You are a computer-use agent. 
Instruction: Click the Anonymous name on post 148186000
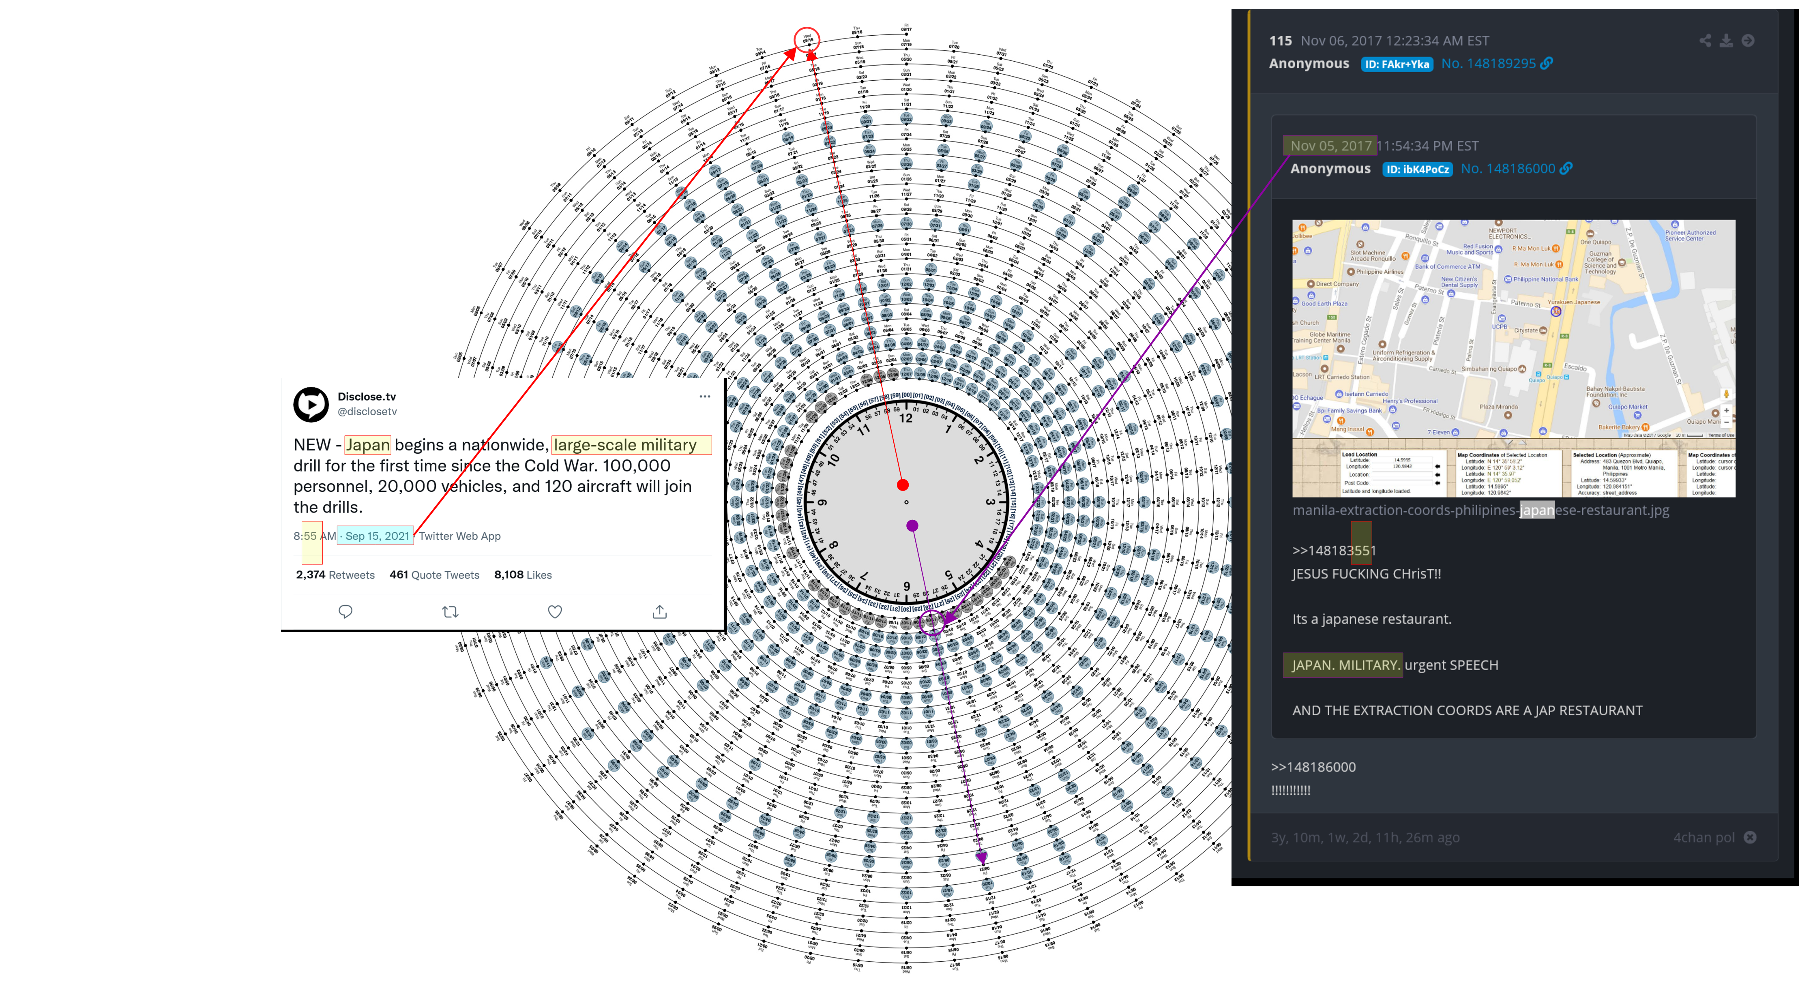(1330, 168)
